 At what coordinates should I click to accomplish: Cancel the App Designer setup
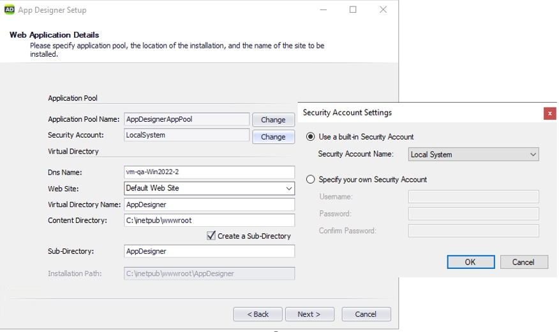click(366, 314)
